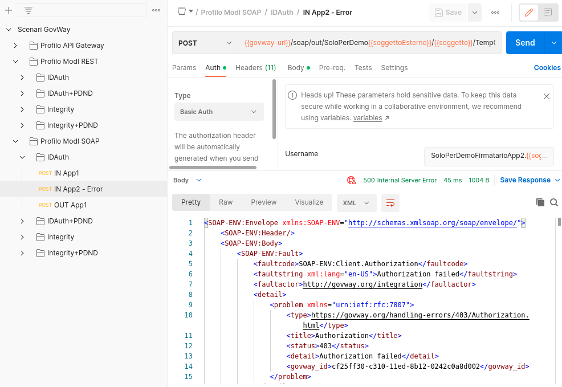Select Pretty response view
The height and width of the screenshot is (387, 562).
pyautogui.click(x=191, y=202)
